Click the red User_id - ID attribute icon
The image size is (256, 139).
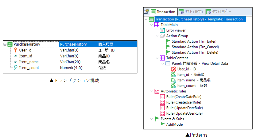(x=173, y=69)
